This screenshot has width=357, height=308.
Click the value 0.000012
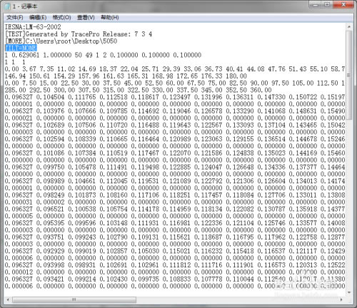coord(19,272)
